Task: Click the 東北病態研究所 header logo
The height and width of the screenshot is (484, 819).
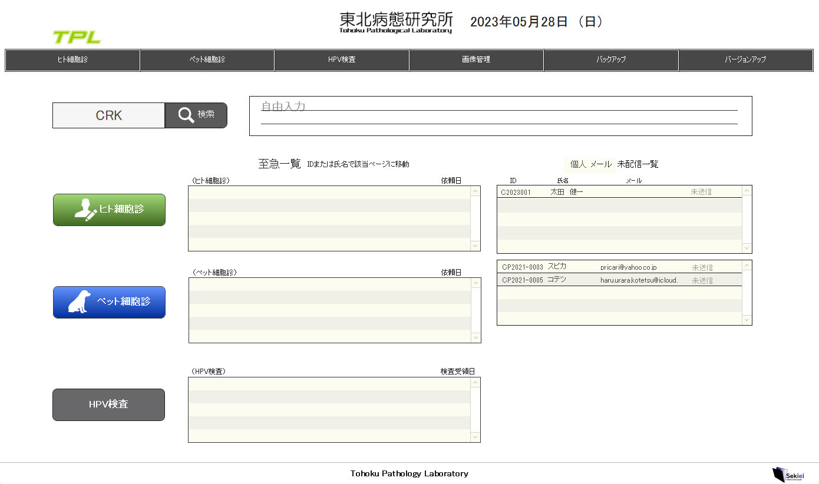Action: (396, 22)
